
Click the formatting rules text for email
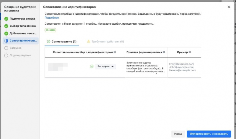[x=145, y=67]
